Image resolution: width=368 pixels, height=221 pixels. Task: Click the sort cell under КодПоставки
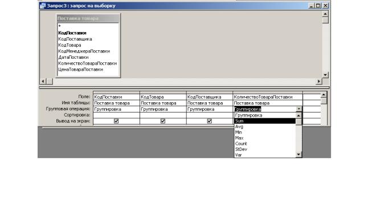[x=116, y=115]
